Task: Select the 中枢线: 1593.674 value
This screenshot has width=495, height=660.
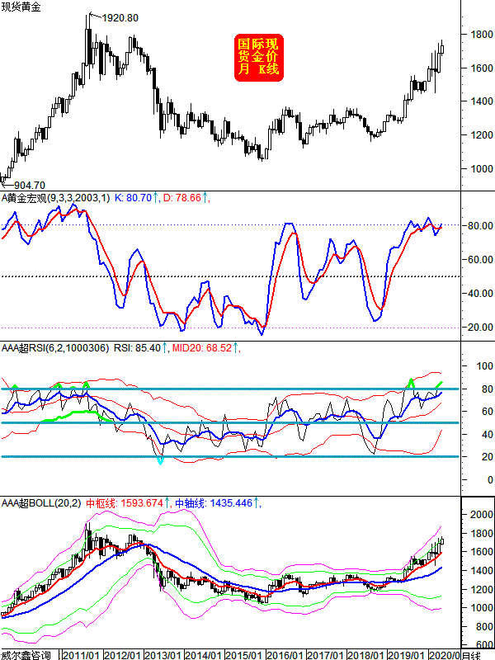Action: [x=125, y=503]
